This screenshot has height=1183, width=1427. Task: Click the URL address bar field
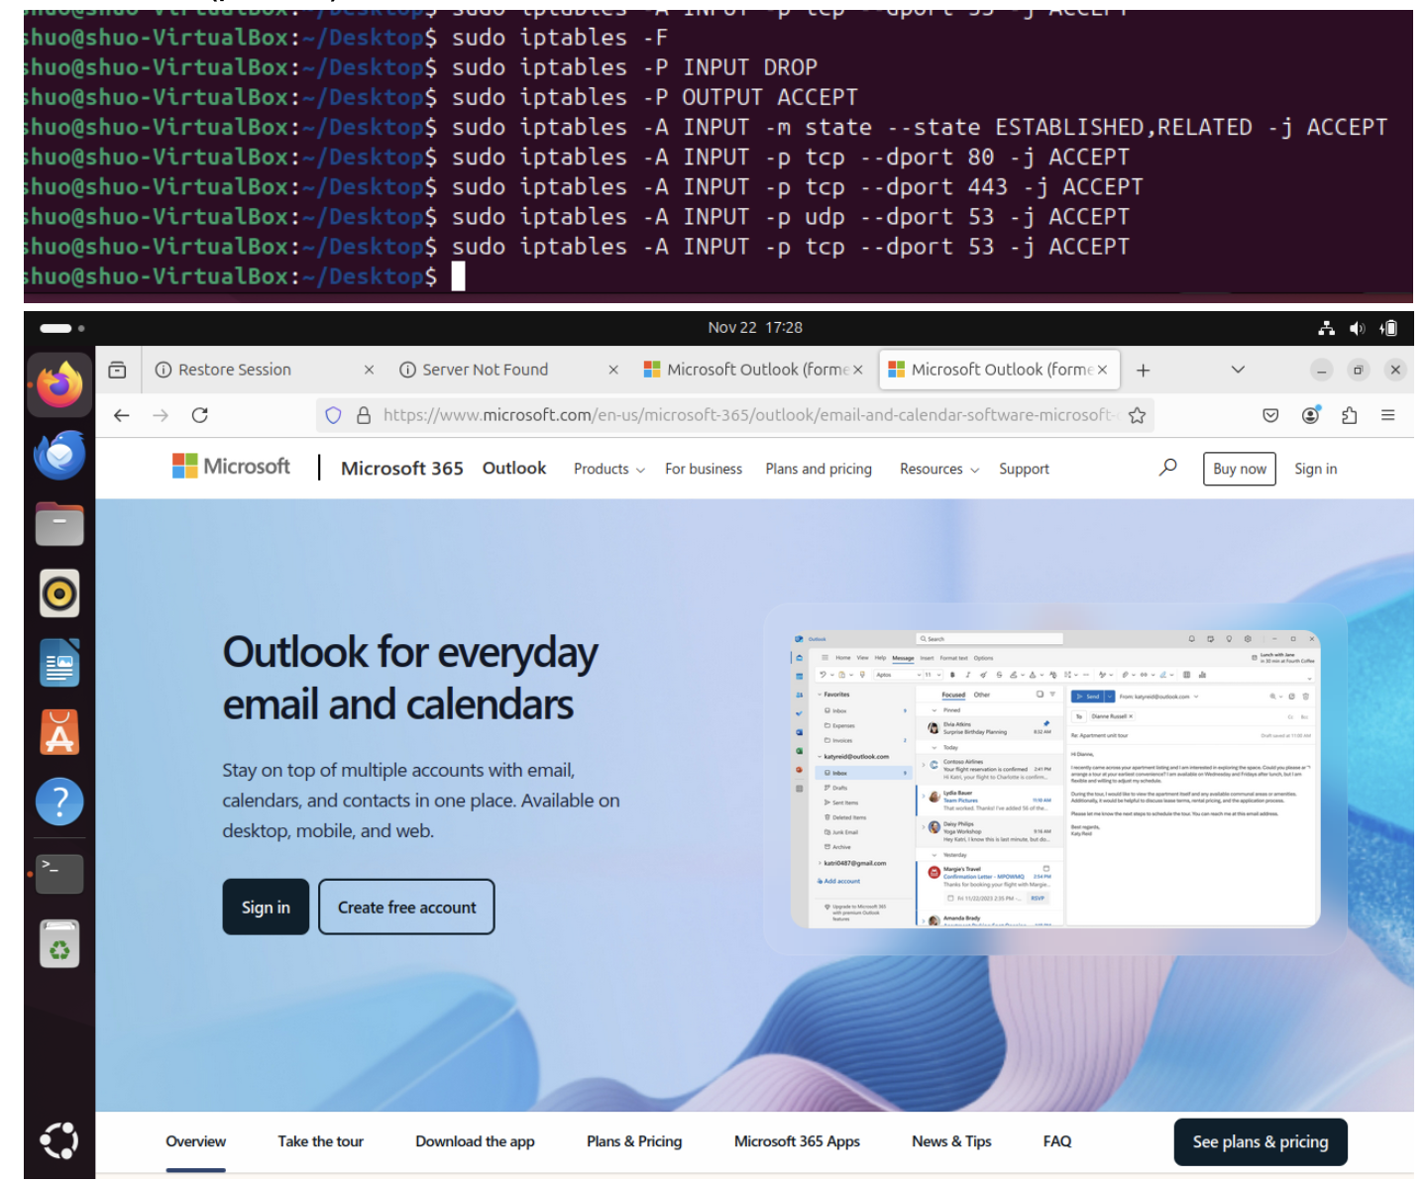click(x=743, y=415)
